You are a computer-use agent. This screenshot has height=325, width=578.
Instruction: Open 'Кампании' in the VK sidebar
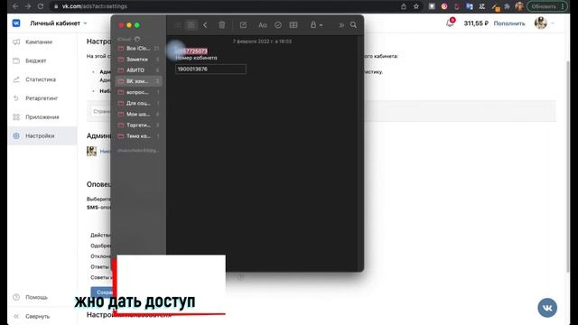pyautogui.click(x=39, y=42)
